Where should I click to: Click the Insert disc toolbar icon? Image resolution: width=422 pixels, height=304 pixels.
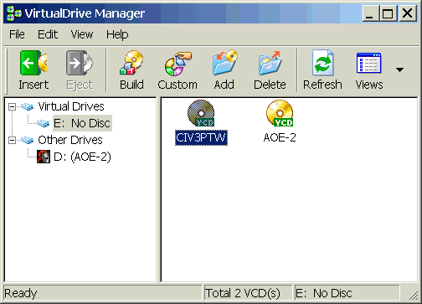pos(33,63)
